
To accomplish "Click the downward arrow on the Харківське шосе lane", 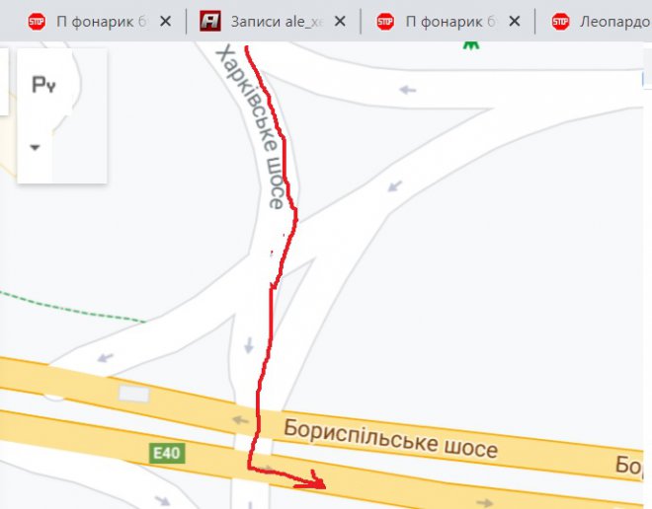I will (x=249, y=345).
